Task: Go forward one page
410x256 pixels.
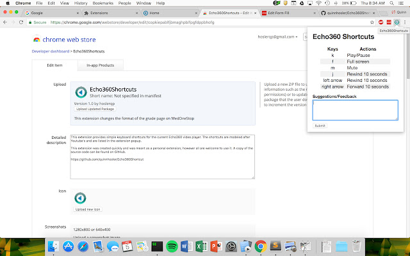Action: (13, 22)
